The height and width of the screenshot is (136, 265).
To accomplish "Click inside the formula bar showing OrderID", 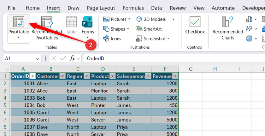I will pos(174,58).
